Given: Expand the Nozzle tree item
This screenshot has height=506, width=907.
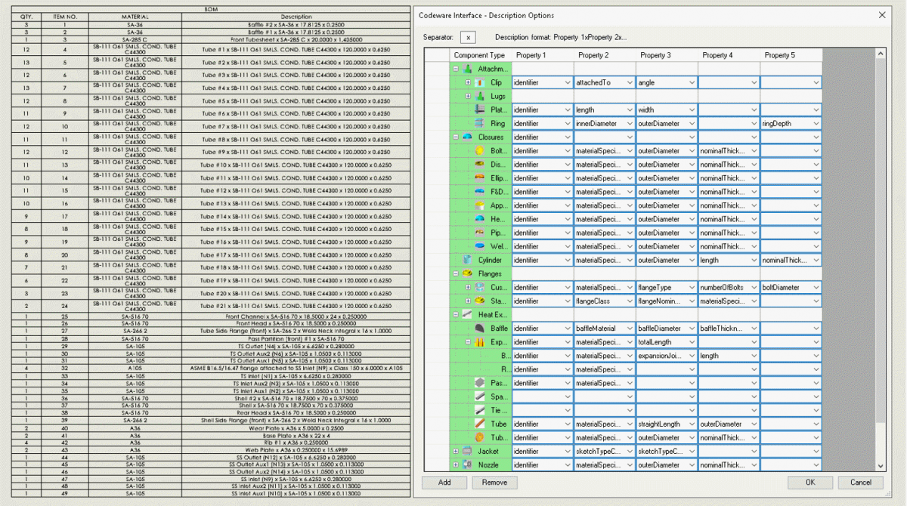Looking at the screenshot, I should [x=457, y=464].
